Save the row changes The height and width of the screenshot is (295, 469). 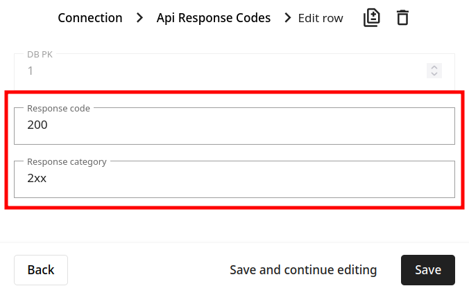coord(428,270)
